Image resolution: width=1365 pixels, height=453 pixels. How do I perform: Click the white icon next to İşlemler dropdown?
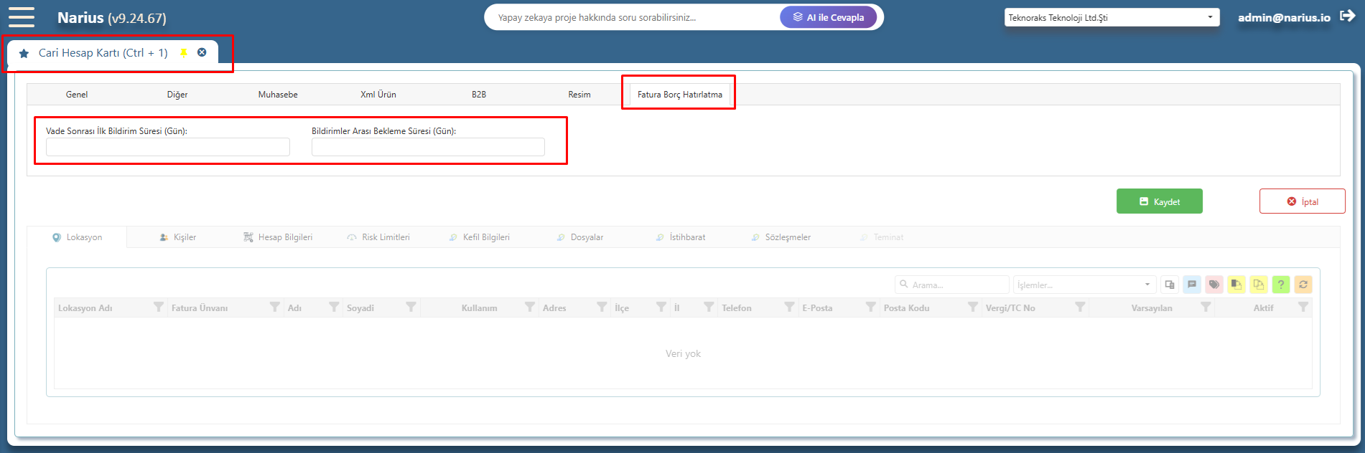click(x=1170, y=285)
